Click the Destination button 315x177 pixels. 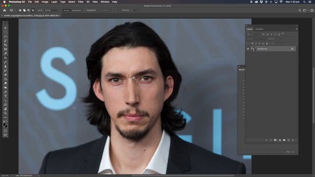pos(77,10)
